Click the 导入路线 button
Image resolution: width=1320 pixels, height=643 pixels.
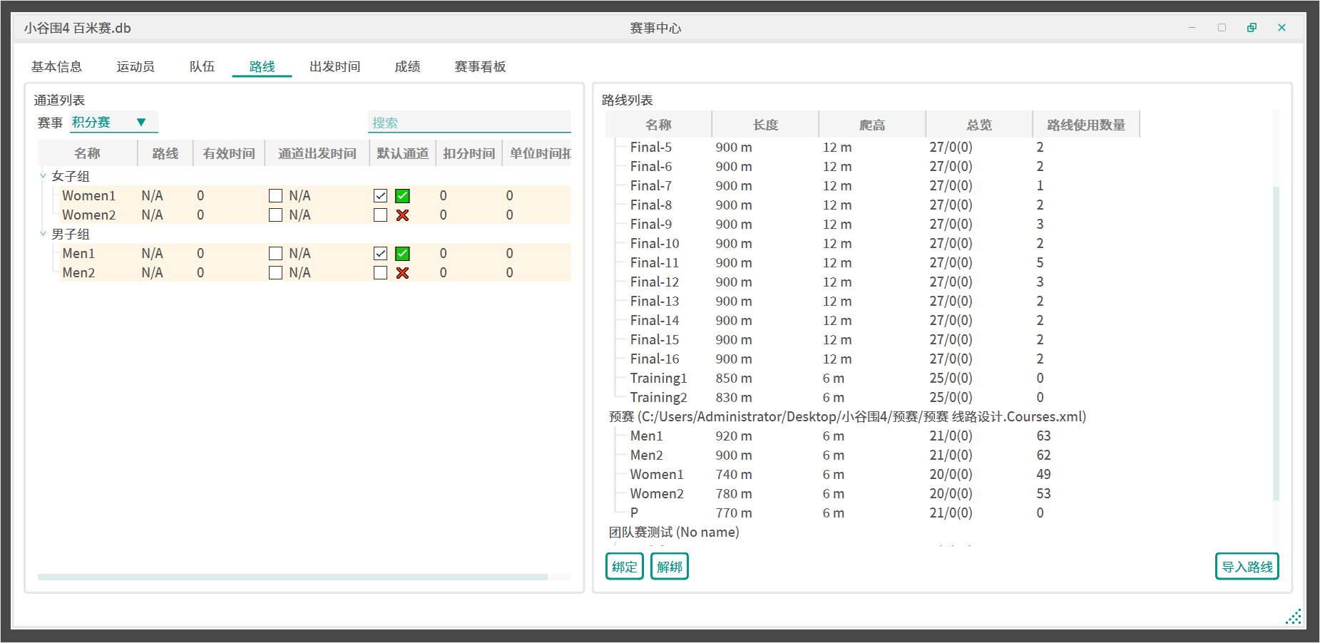tap(1247, 567)
